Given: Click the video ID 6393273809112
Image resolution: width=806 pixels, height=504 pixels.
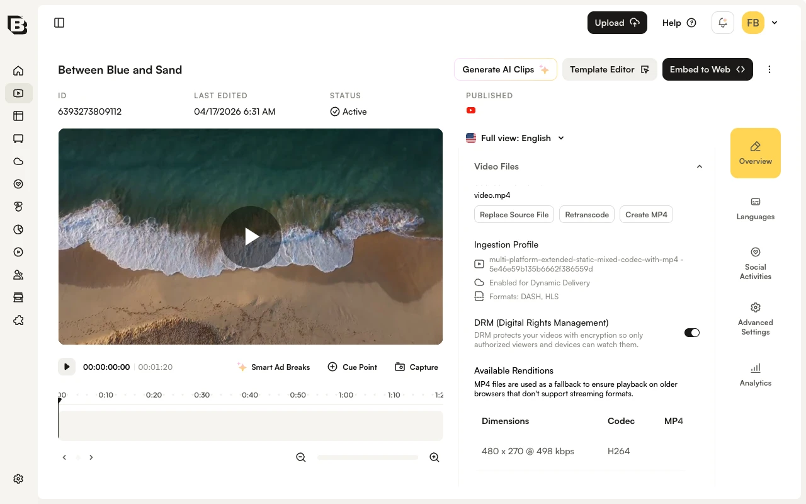Looking at the screenshot, I should [90, 112].
